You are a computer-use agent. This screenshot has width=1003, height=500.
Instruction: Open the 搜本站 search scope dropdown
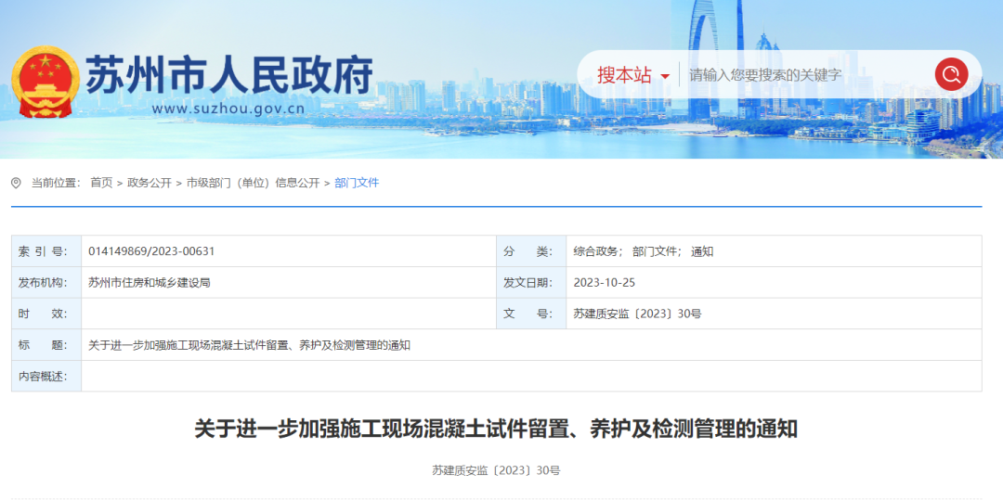(x=633, y=75)
